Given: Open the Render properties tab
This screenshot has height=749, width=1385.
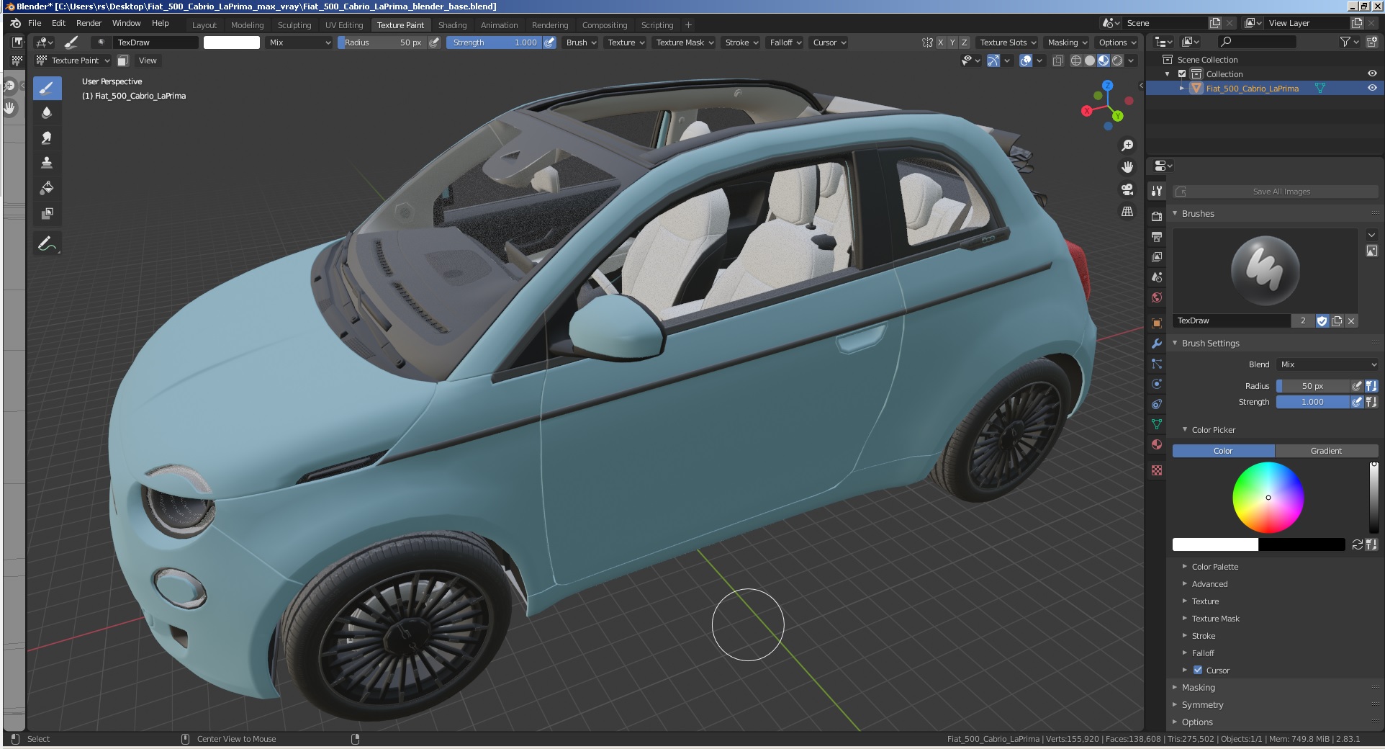Looking at the screenshot, I should 1157,216.
